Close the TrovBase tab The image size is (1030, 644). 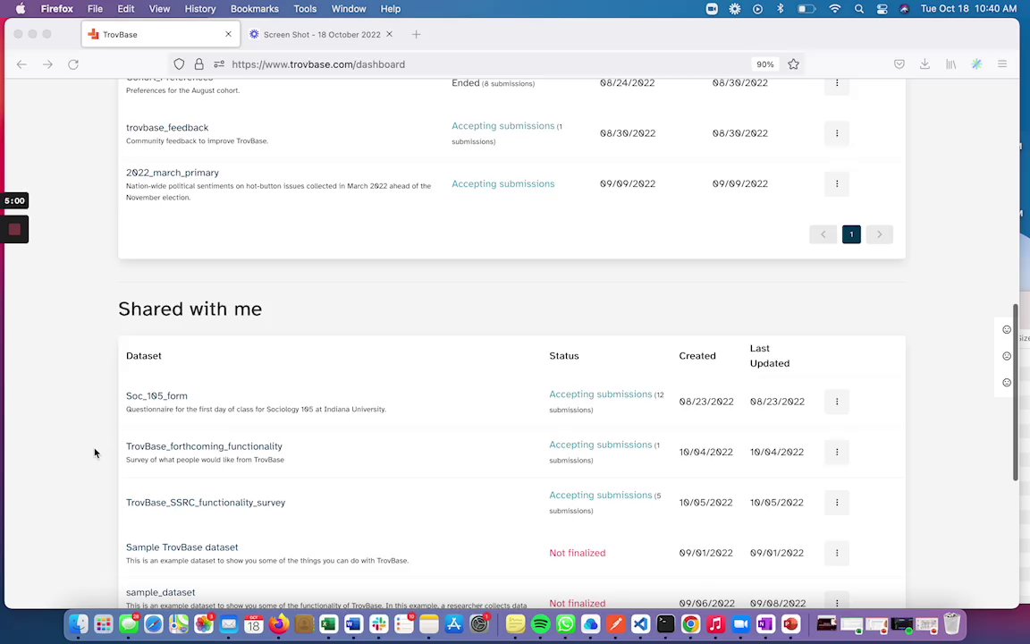pyautogui.click(x=228, y=34)
